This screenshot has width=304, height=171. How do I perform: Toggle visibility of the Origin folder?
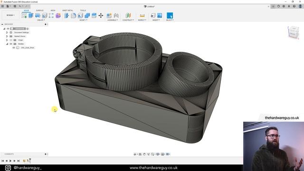[x=11, y=40]
